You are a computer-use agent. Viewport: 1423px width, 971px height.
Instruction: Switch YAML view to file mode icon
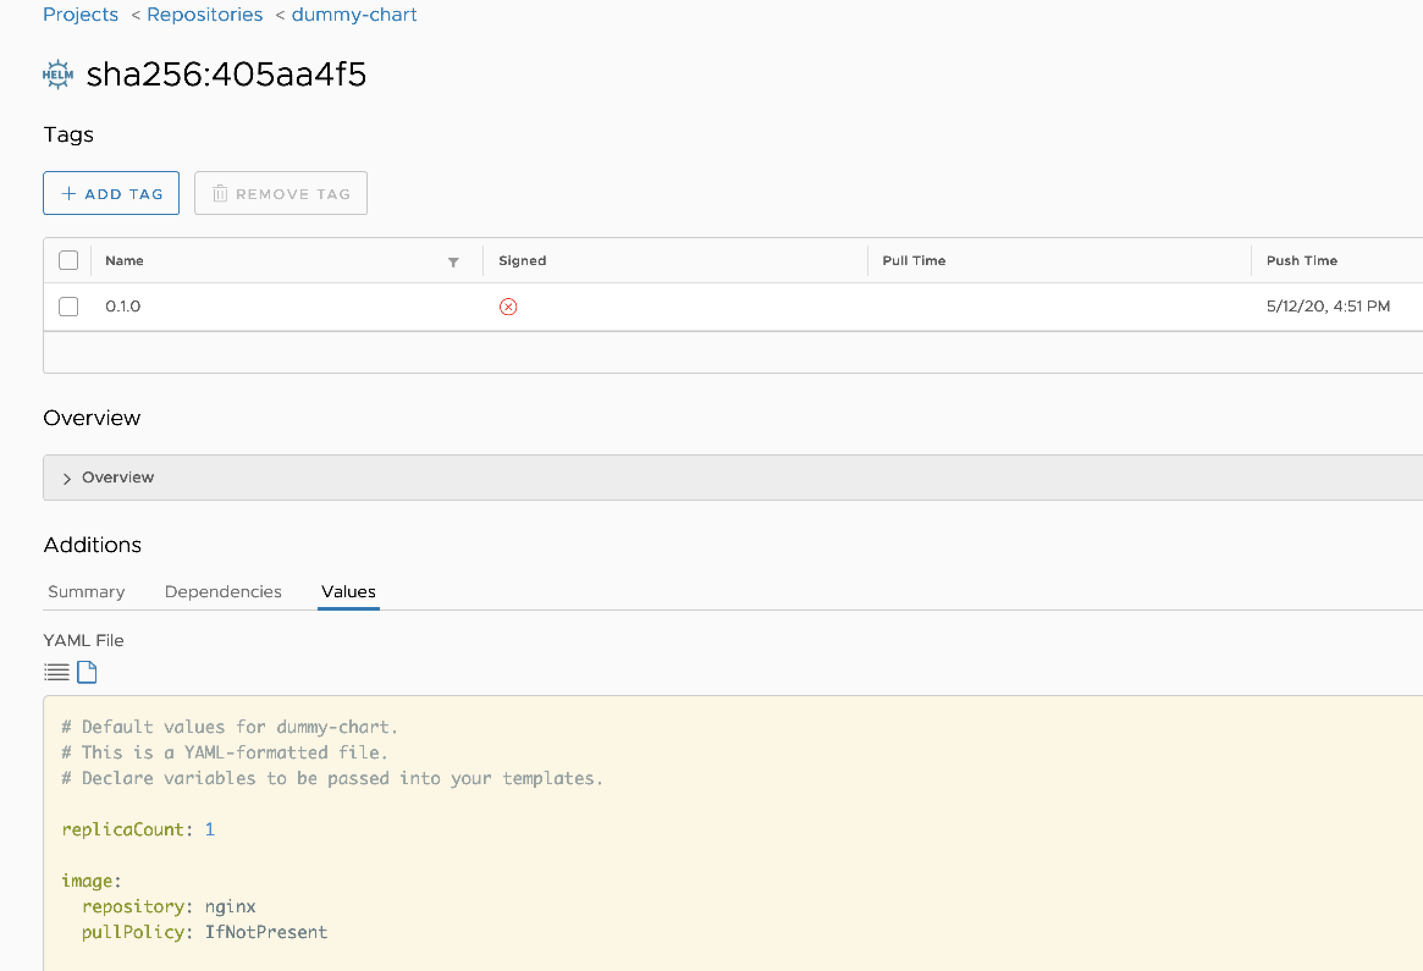(87, 672)
